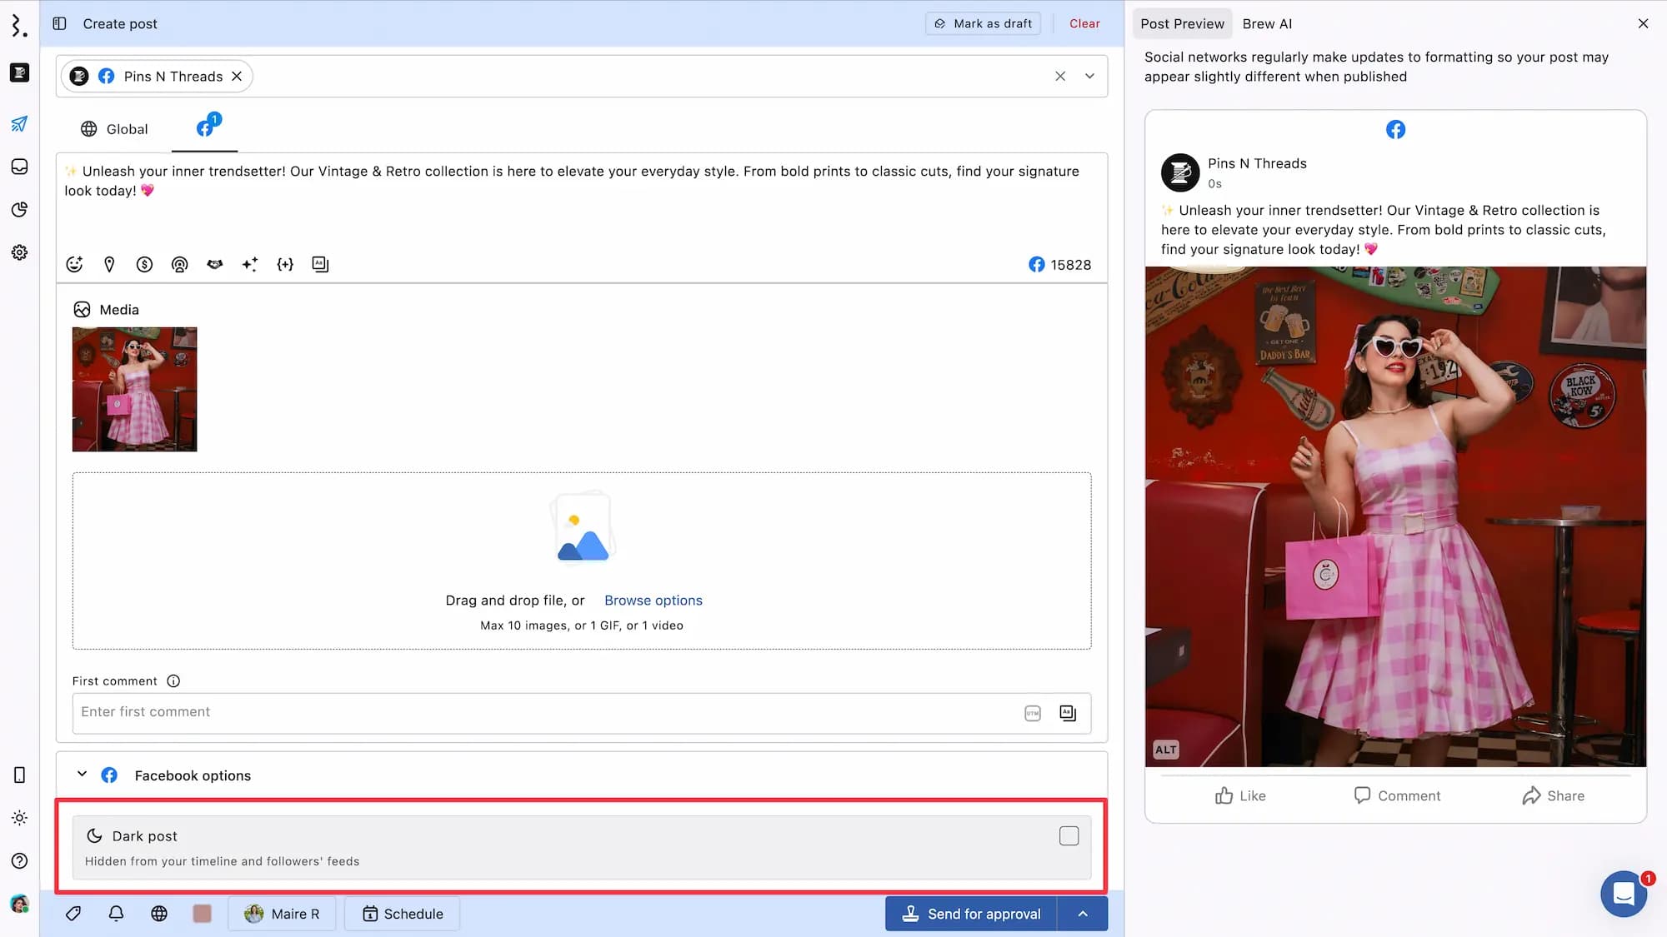1667x937 pixels.
Task: Open the settings gear in sidebar
Action: pyautogui.click(x=19, y=252)
